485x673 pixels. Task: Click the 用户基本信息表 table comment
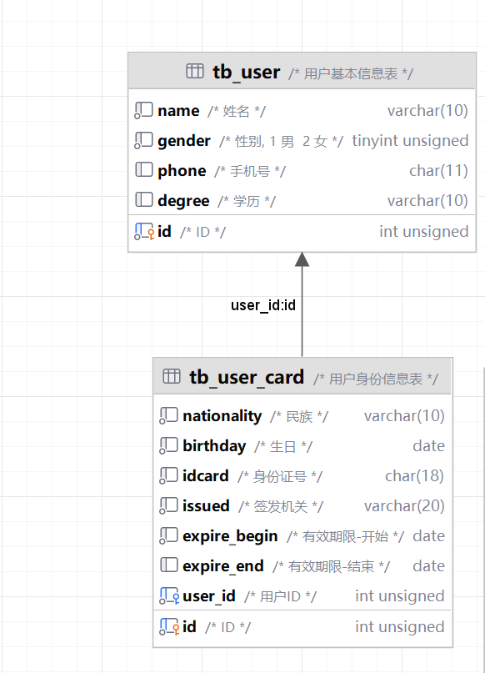tap(351, 74)
